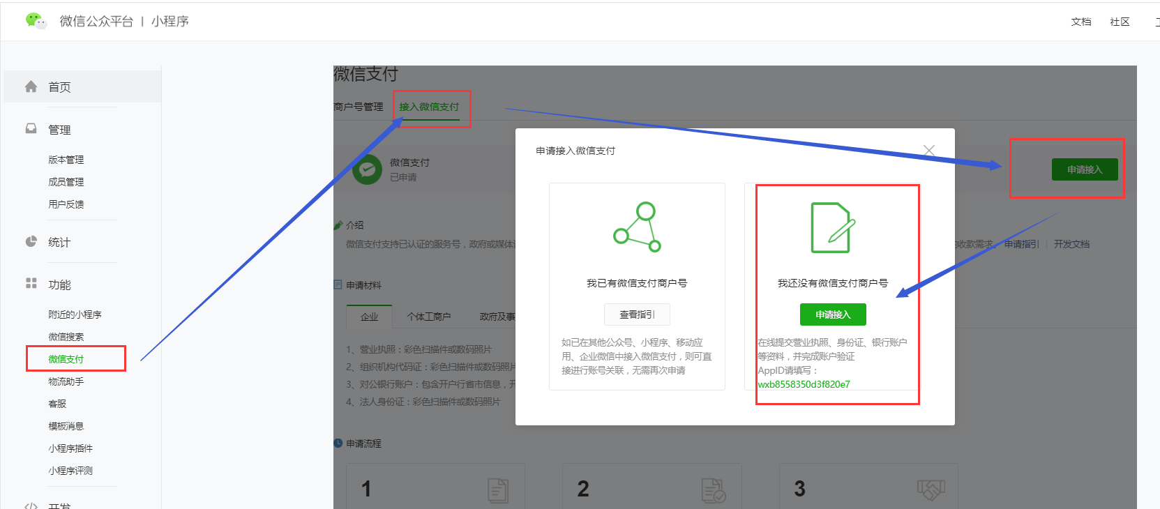Open 模板消息 menu item
This screenshot has width=1160, height=509.
(x=66, y=426)
